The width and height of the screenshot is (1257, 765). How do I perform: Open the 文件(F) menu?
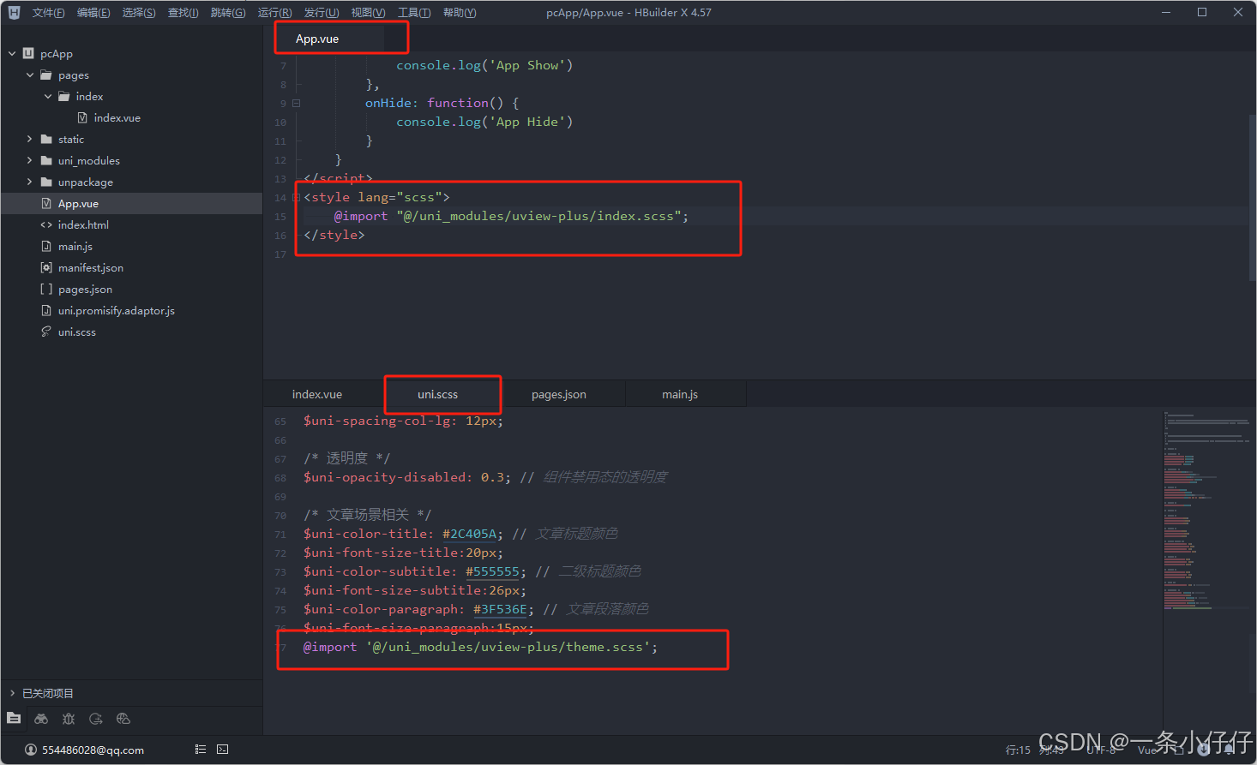tap(48, 12)
